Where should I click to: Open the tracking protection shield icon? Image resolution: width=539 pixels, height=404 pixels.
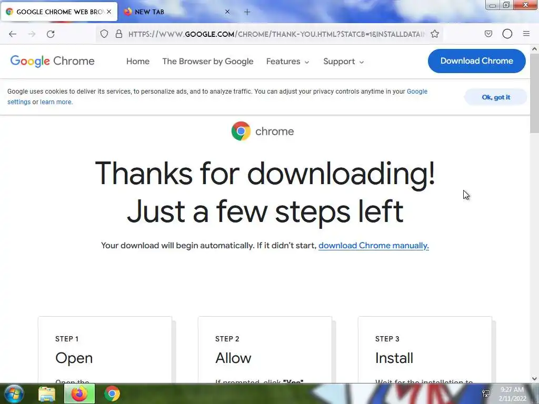tap(104, 34)
